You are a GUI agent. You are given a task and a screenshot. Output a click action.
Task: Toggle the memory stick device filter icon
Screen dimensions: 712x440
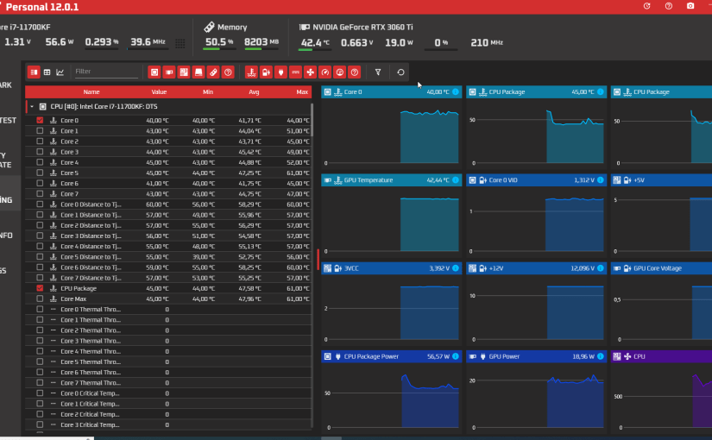(x=213, y=72)
